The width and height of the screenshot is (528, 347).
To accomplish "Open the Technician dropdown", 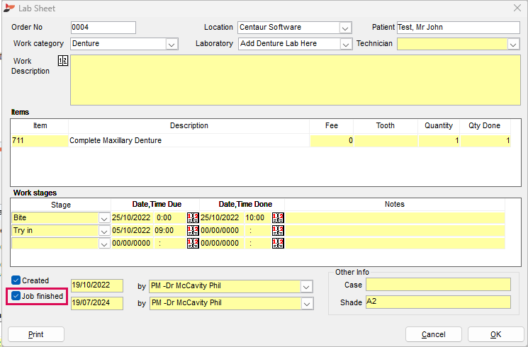I will (x=513, y=44).
